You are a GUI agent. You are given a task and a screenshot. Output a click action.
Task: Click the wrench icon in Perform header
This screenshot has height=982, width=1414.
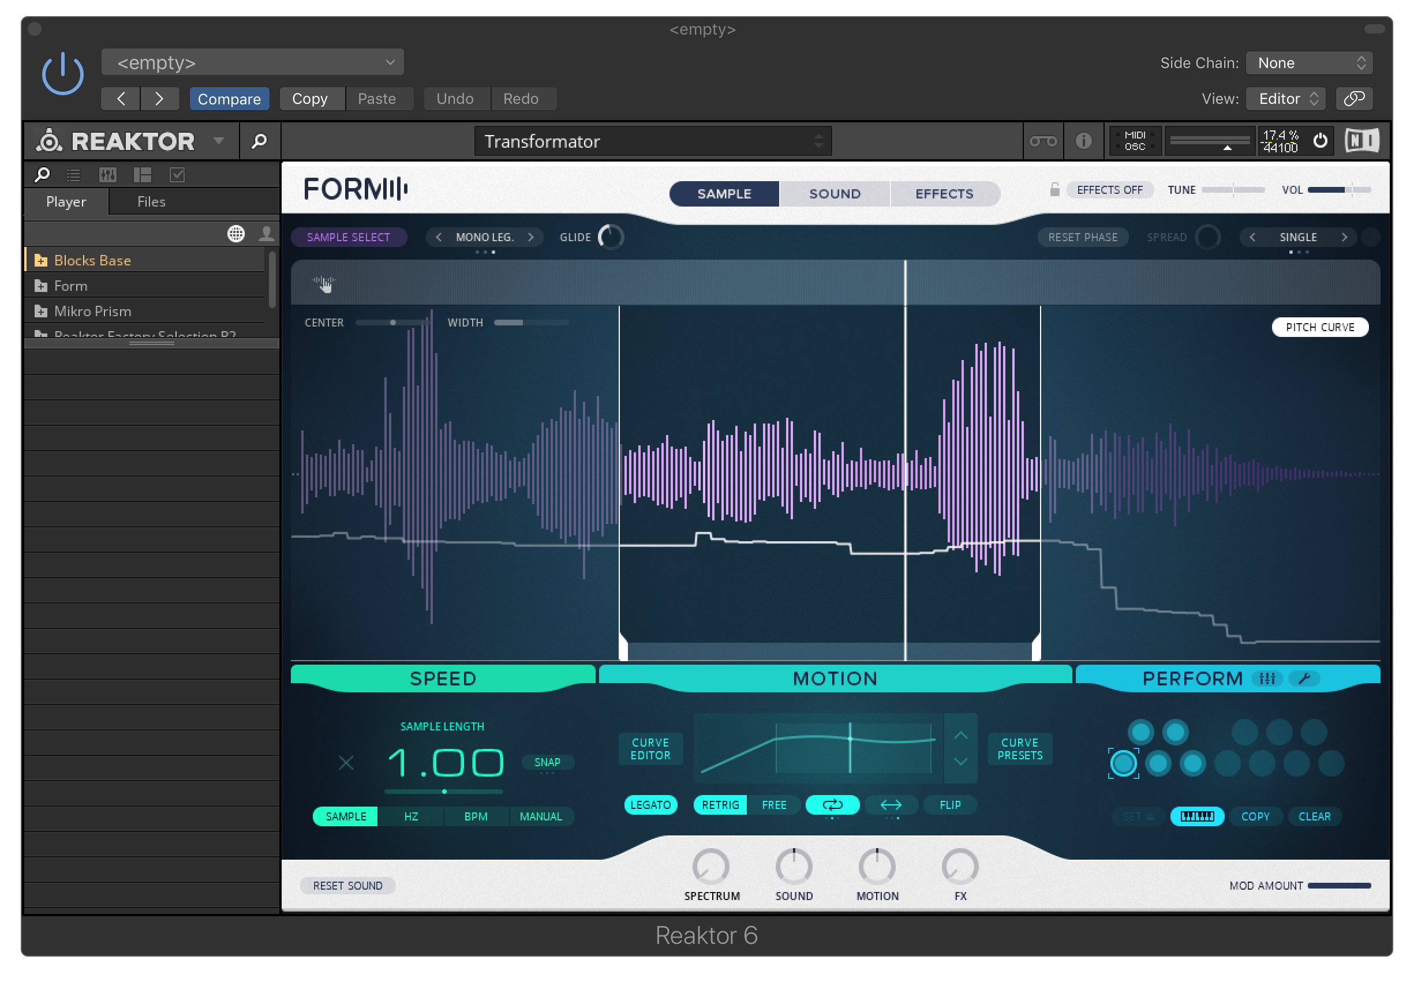click(x=1304, y=678)
